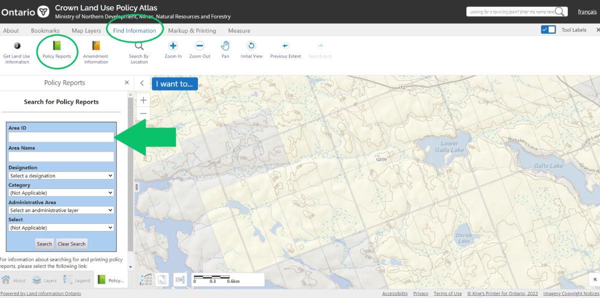Toggle the Tool Labels switch

click(548, 29)
